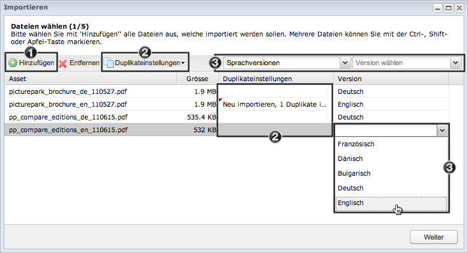The width and height of the screenshot is (468, 253).
Task: Select picturepark_brochure_de_110527.pdf row
Action: click(227, 91)
